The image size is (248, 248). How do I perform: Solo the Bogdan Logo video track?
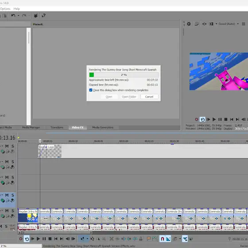coord(13,146)
